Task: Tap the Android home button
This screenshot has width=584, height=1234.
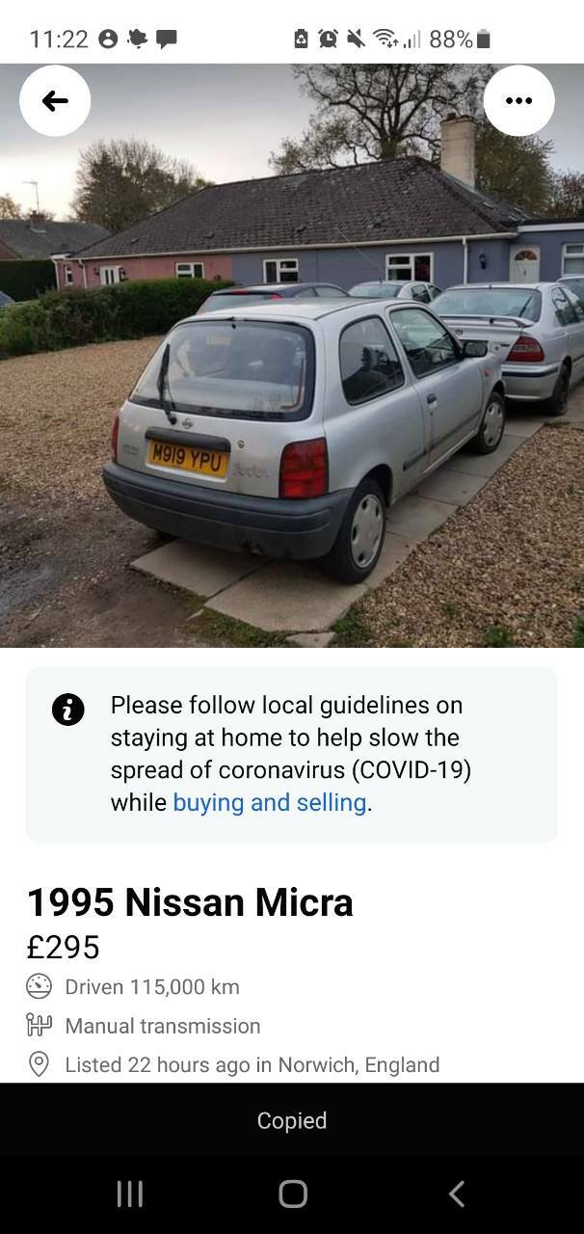Action: pyautogui.click(x=293, y=1194)
